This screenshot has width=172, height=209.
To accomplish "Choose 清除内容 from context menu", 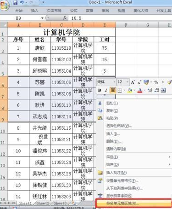I will click(134, 149).
